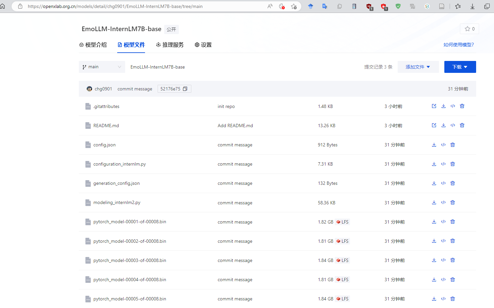This screenshot has height=308, width=494.
Task: Click the browser address bar URL
Action: point(132,6)
